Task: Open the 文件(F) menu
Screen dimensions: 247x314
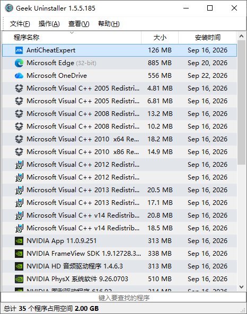Action: [20, 24]
